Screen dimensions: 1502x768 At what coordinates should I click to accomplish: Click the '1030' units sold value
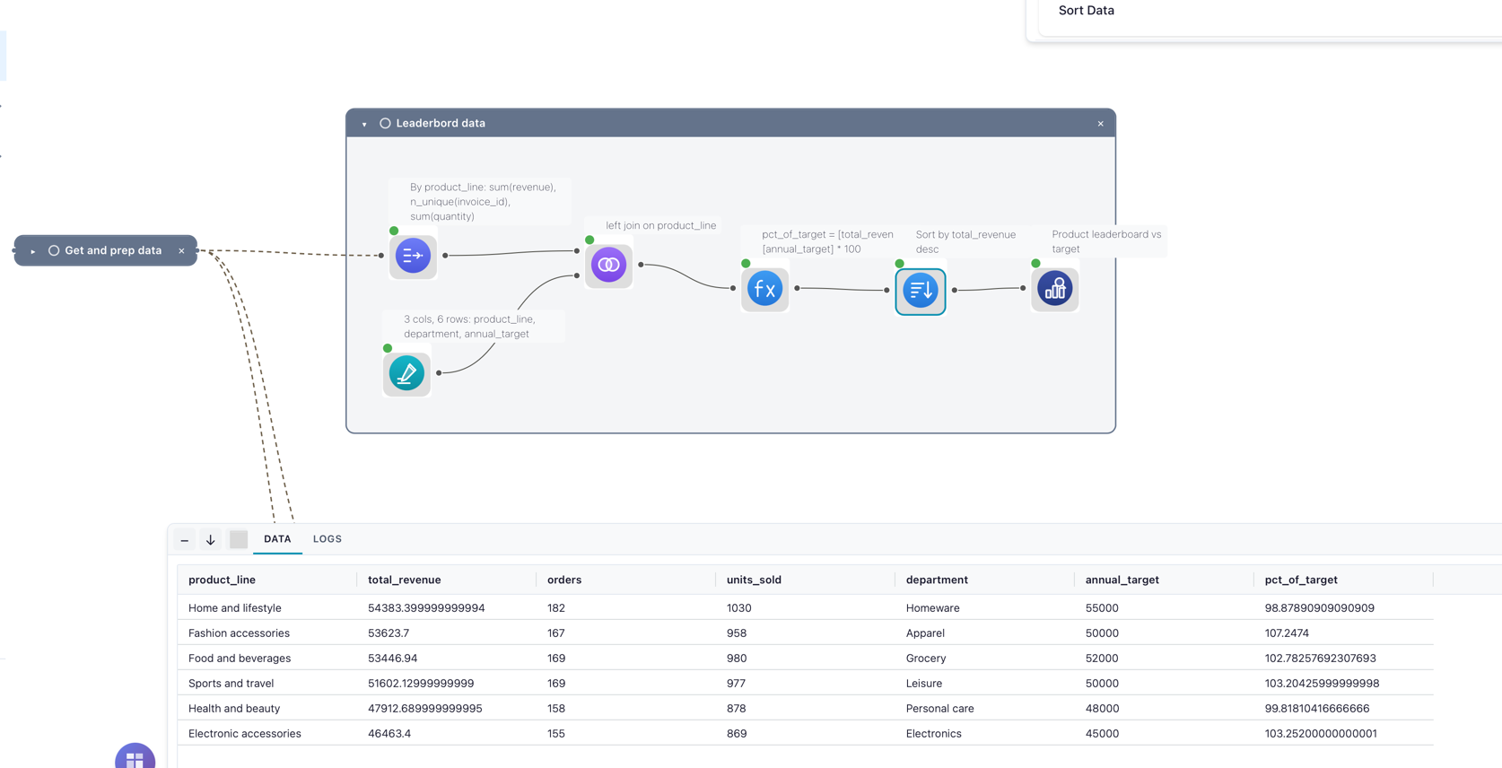coord(739,607)
